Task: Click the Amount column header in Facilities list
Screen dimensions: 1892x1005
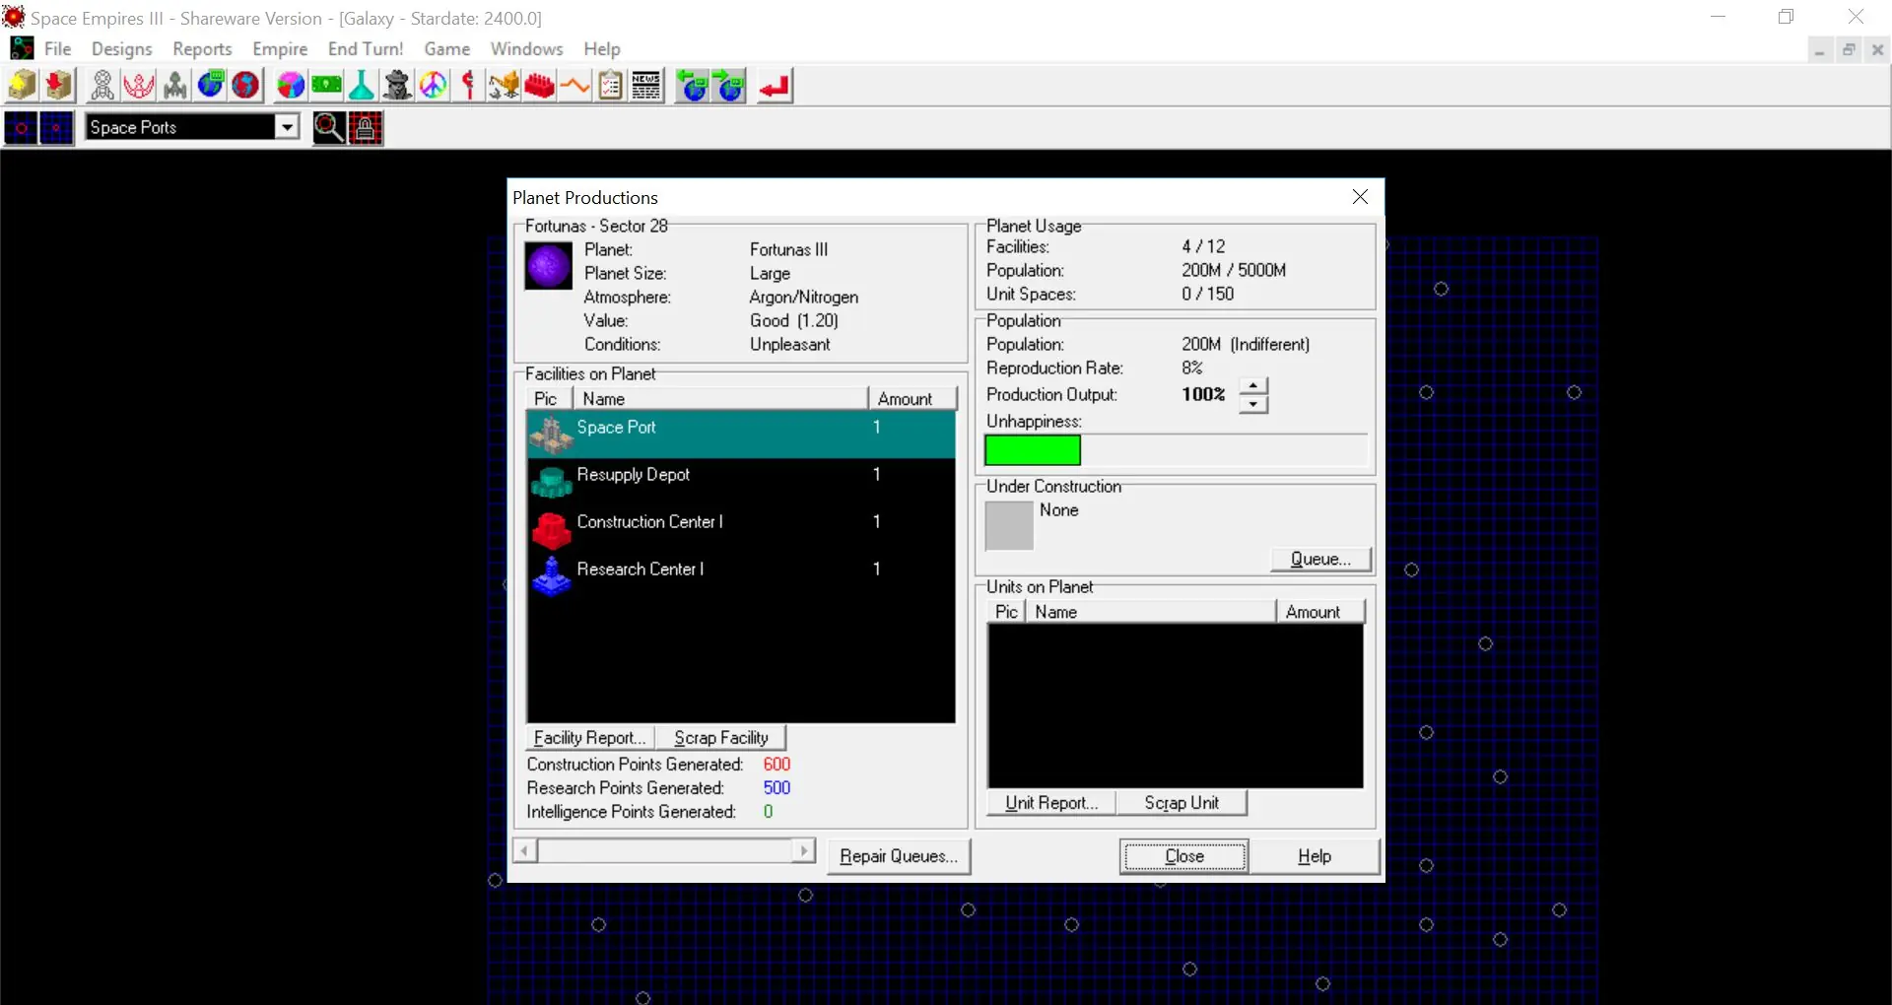Action: 912,399
